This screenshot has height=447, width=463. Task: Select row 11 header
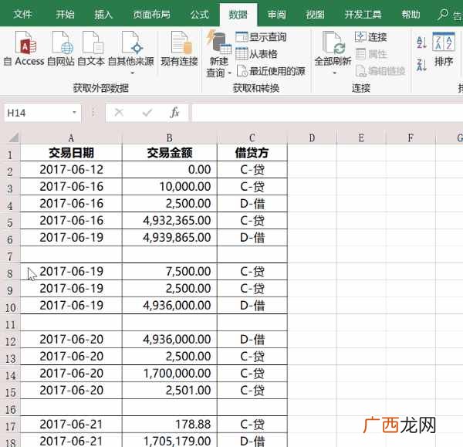click(x=10, y=324)
